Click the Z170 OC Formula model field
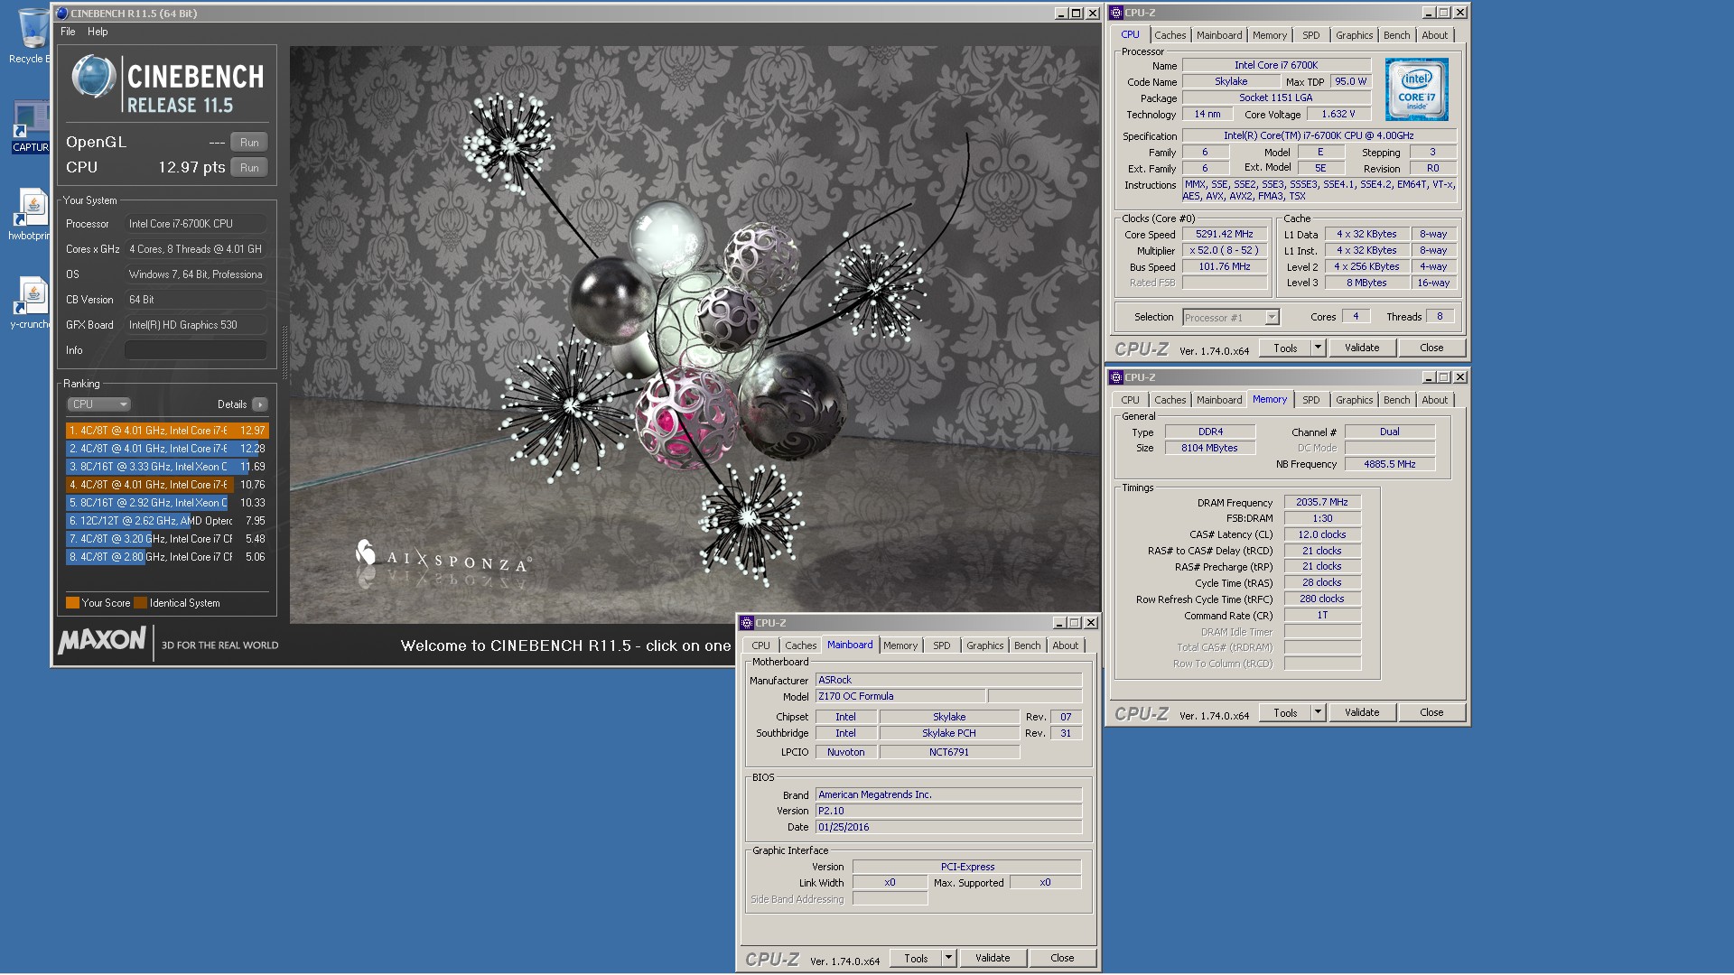Image resolution: width=1734 pixels, height=975 pixels. [x=900, y=697]
